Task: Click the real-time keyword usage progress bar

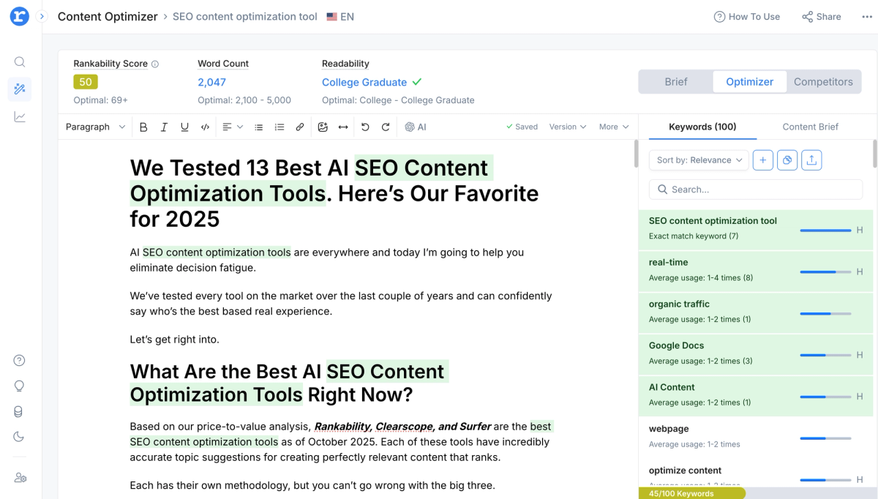Action: tap(825, 271)
